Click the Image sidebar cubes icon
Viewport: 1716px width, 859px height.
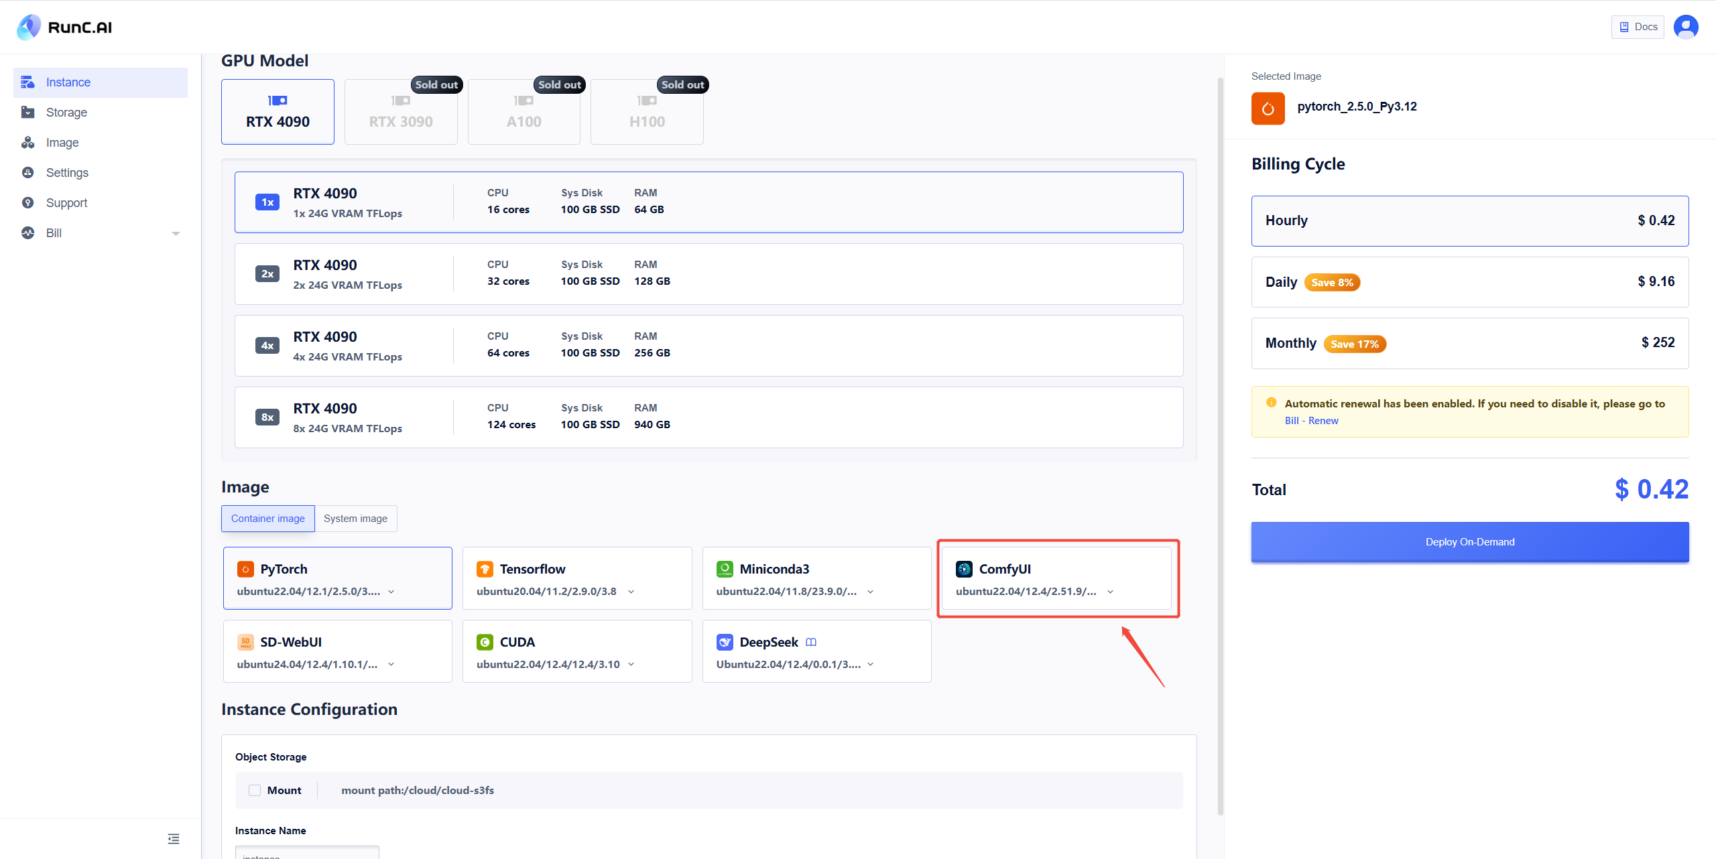pyautogui.click(x=27, y=143)
